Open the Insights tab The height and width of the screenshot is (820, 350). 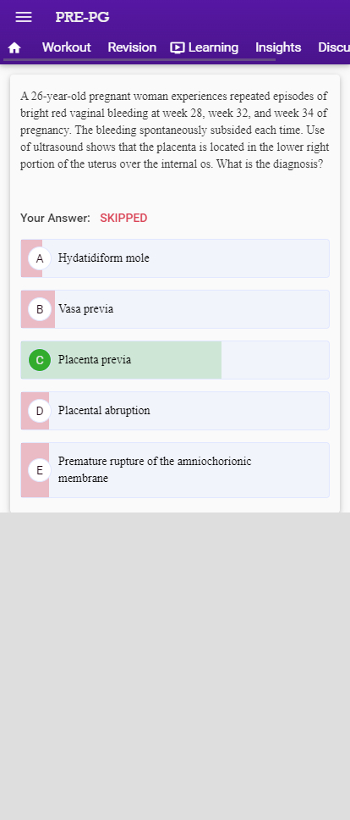click(x=278, y=47)
